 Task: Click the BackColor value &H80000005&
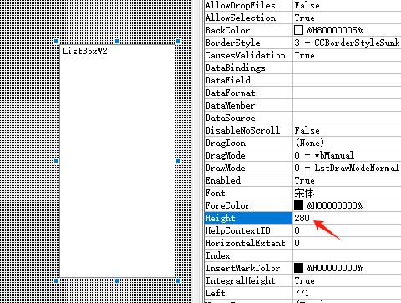click(335, 30)
